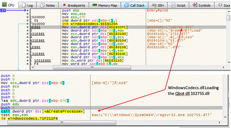This screenshot has width=231, height=128.
Task: Select the sub esp,27C instruction
Action: click(x=73, y=17)
